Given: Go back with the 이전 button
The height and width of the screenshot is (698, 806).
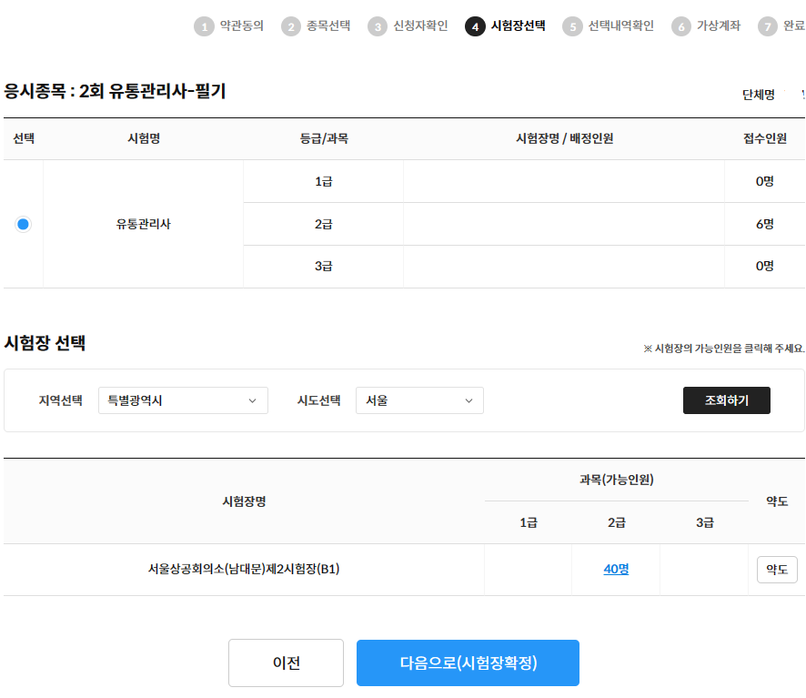Looking at the screenshot, I should [x=286, y=663].
